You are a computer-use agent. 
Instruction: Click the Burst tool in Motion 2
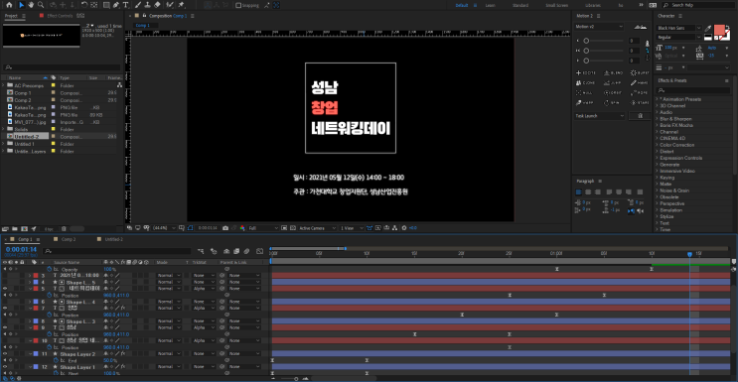(x=640, y=72)
